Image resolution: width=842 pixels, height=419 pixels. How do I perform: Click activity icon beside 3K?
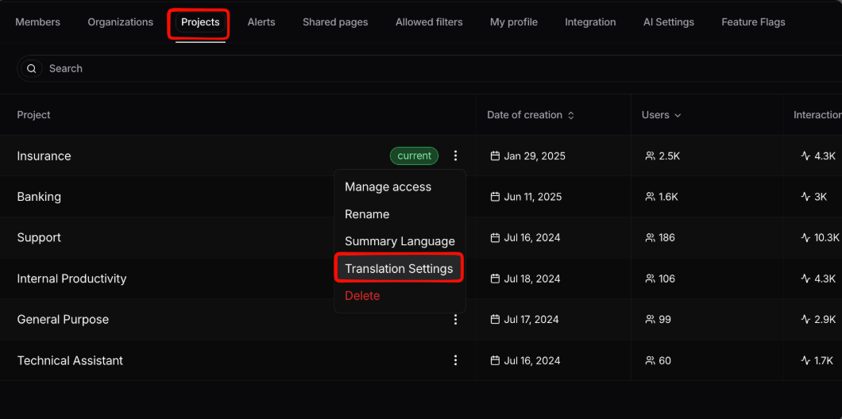click(x=805, y=197)
